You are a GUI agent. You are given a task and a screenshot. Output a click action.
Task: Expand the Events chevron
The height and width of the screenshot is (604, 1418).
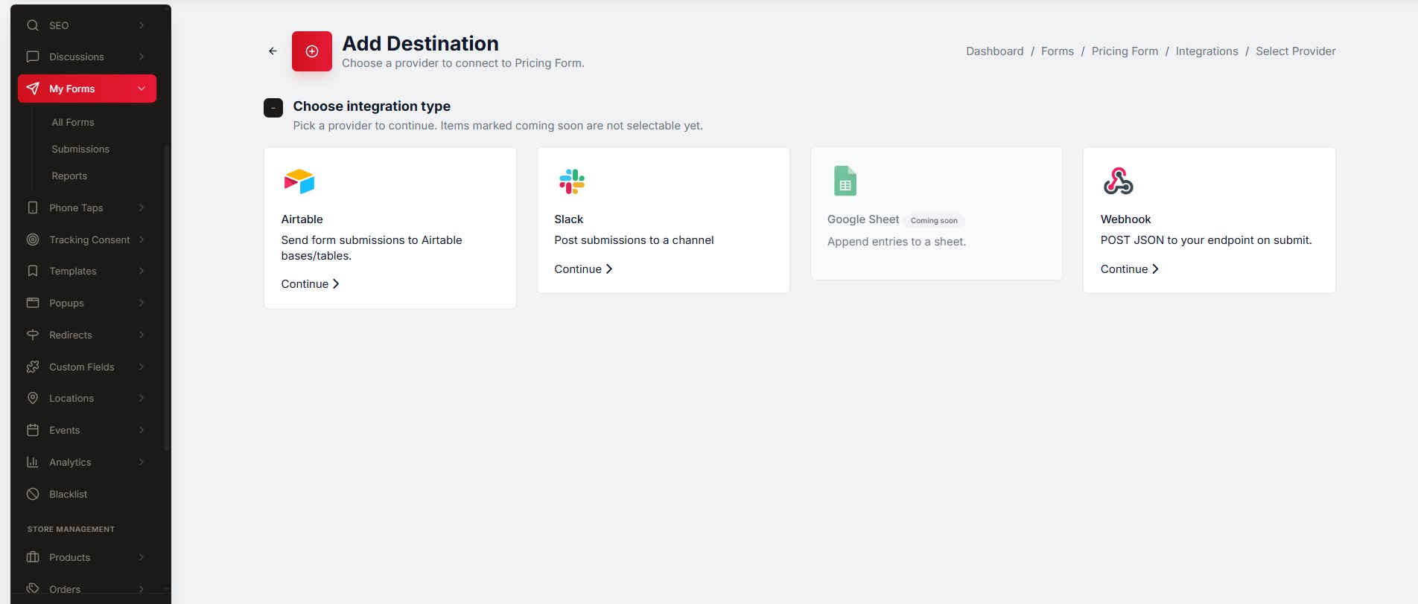(142, 430)
